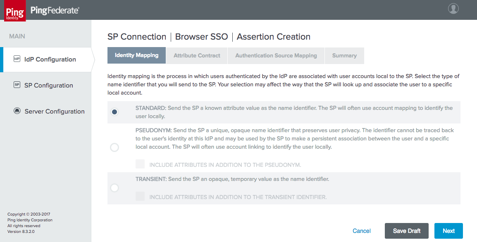
Task: Click the Save Draft button
Action: 407,231
